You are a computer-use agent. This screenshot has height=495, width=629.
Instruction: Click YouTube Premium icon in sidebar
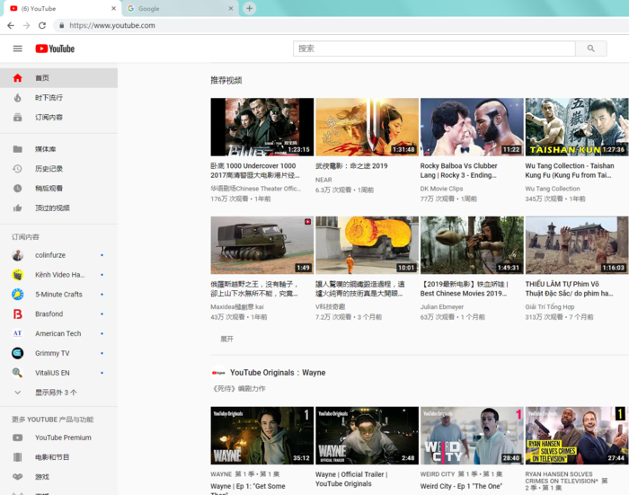coord(18,438)
